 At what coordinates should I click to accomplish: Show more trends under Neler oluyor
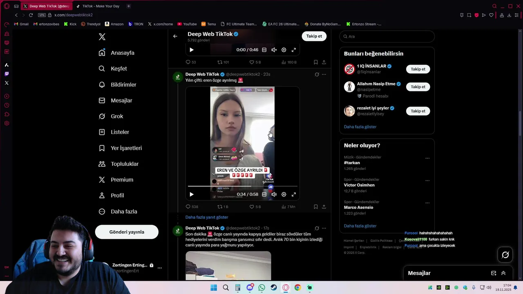coord(360,226)
